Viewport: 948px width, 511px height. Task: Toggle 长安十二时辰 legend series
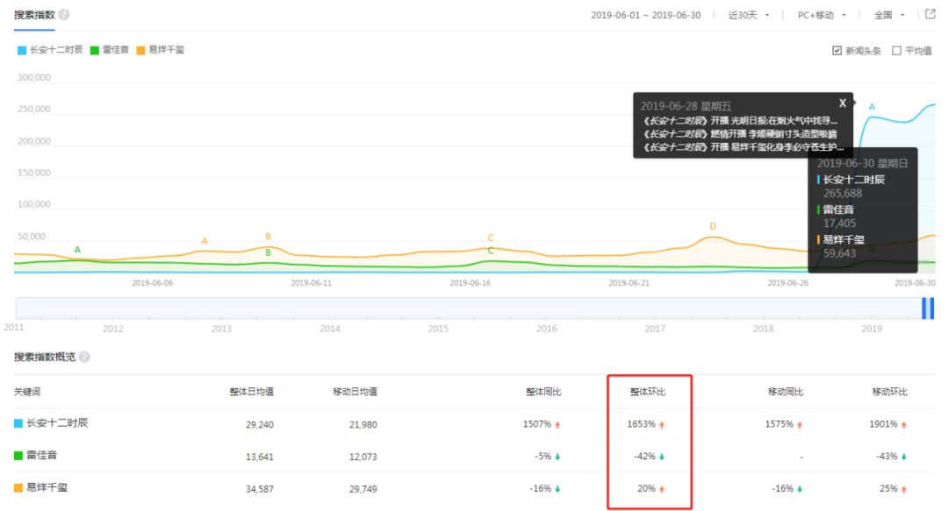(50, 50)
